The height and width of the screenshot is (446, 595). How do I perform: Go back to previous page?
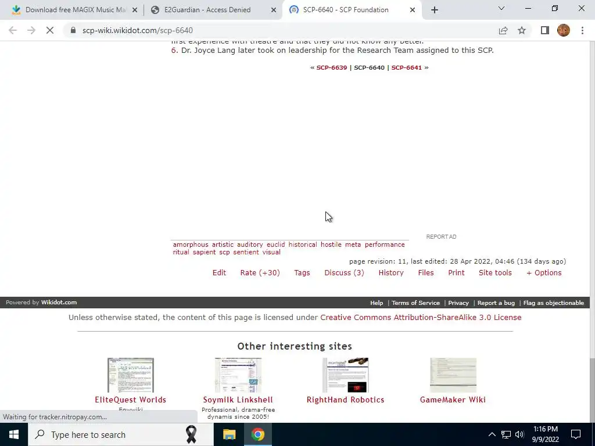pyautogui.click(x=13, y=30)
